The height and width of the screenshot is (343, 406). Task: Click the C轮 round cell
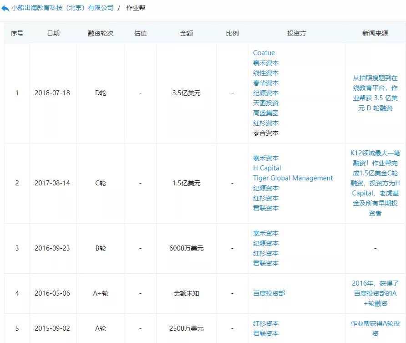point(101,183)
